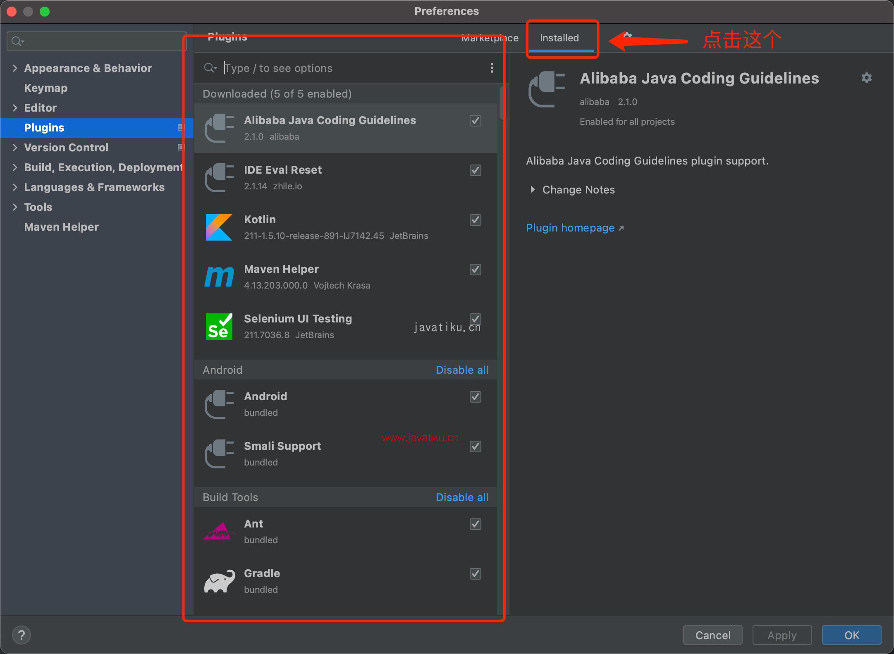Expand Appearance & Behavior section
Screen dimensions: 894x654
point(15,68)
